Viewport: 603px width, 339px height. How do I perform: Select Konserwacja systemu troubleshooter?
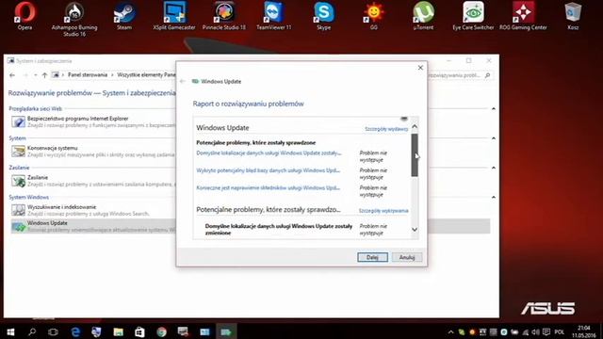tap(92, 151)
